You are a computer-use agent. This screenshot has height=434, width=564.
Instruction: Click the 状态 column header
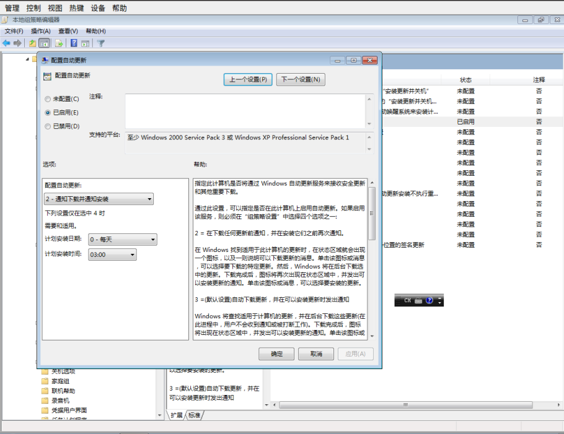[465, 80]
